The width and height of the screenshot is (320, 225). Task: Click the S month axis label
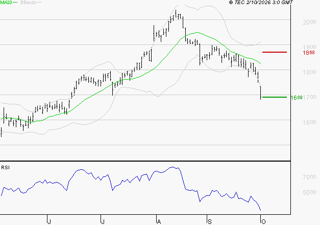click(x=210, y=222)
